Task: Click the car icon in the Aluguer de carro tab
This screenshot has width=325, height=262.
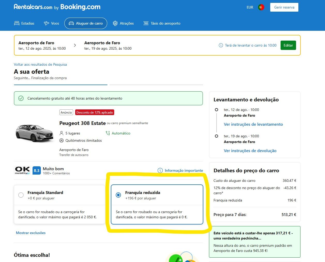Action: 71,23
